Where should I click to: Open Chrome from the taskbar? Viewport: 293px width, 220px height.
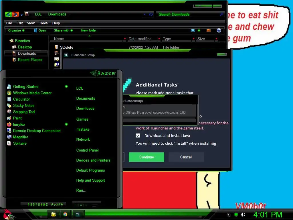pyautogui.click(x=65, y=214)
